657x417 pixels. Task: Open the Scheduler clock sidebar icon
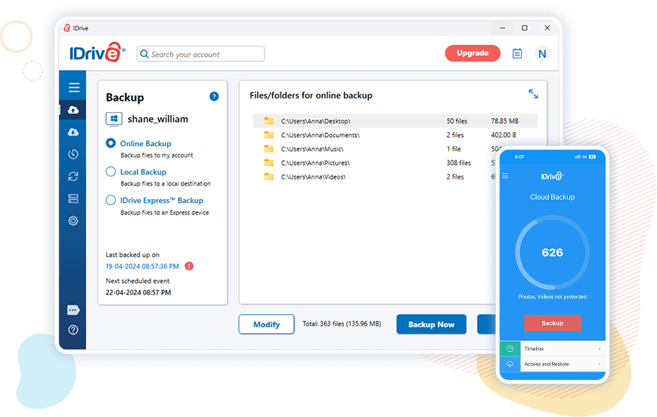click(x=73, y=154)
